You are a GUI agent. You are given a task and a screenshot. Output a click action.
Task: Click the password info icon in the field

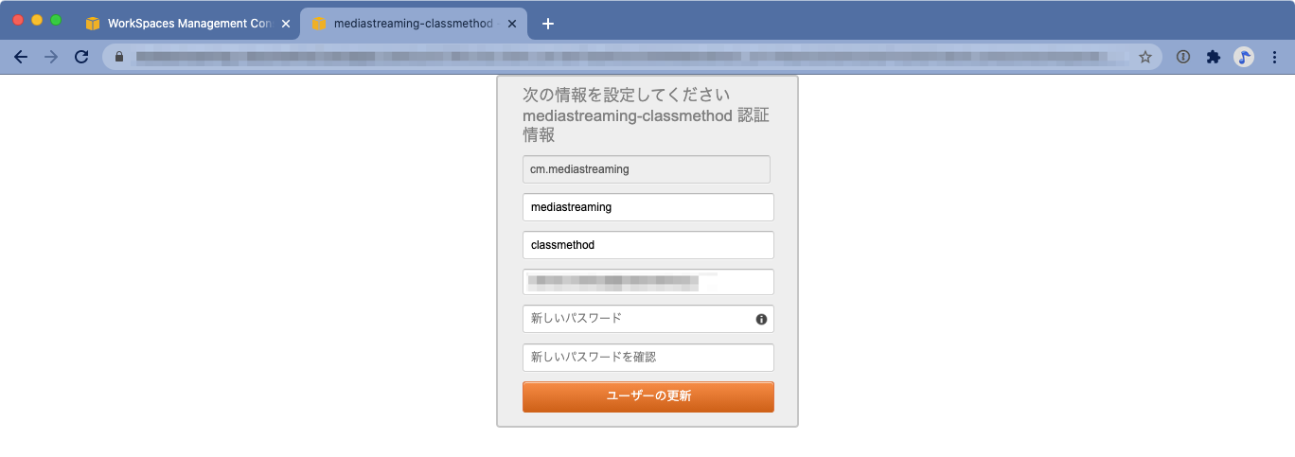pyautogui.click(x=761, y=320)
